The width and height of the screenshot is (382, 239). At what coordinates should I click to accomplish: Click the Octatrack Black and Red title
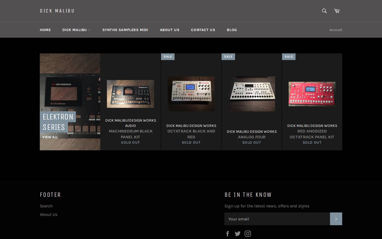click(x=191, y=134)
